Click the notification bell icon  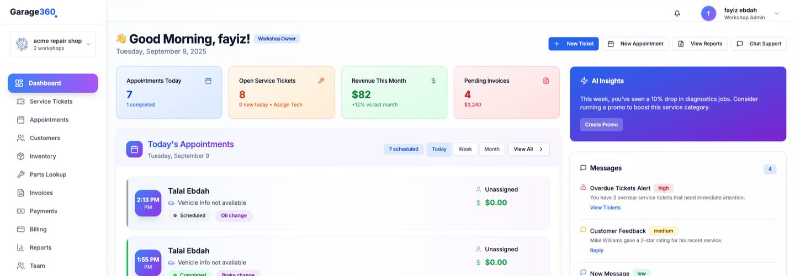coord(677,13)
